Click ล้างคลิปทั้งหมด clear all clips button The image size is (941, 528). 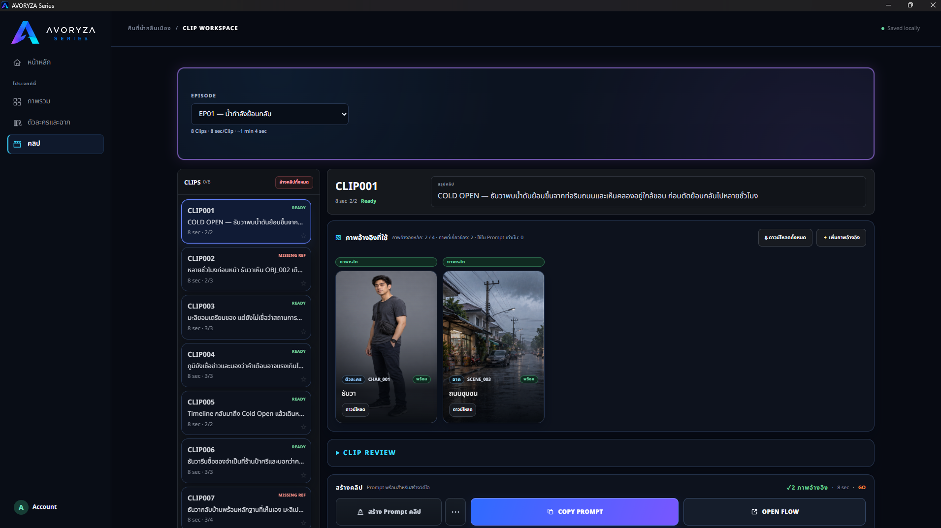pos(294,182)
